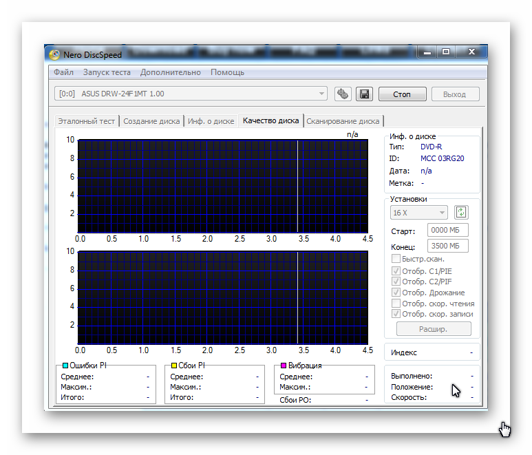Viewport: 532px width, 455px height.
Task: Click the drive options icon in toolbar
Action: pyautogui.click(x=343, y=94)
